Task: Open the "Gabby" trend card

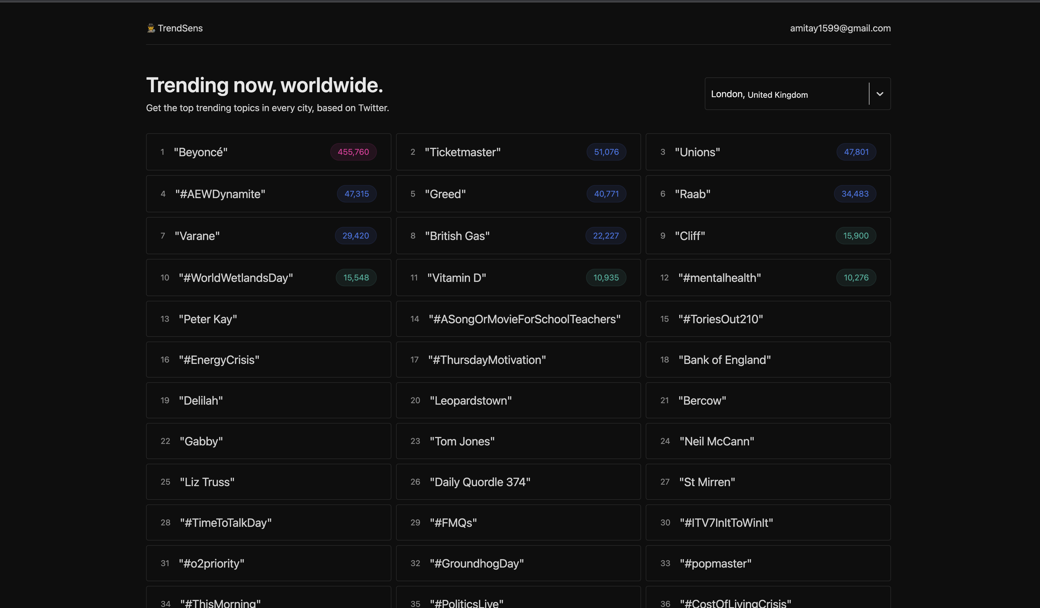Action: tap(268, 441)
